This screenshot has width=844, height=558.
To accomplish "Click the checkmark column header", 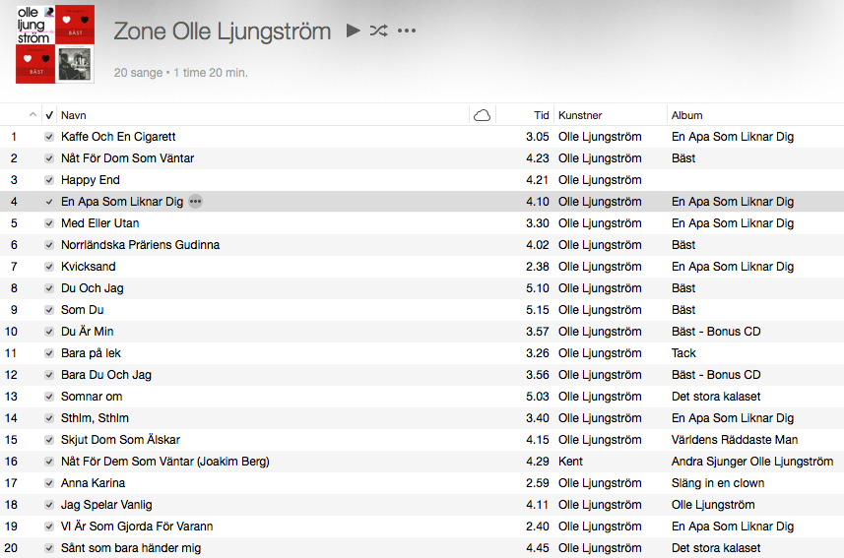I will click(x=49, y=115).
